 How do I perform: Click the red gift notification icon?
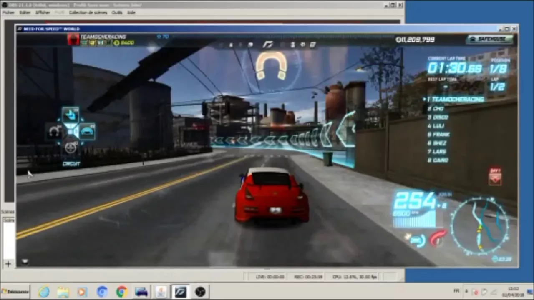click(495, 176)
